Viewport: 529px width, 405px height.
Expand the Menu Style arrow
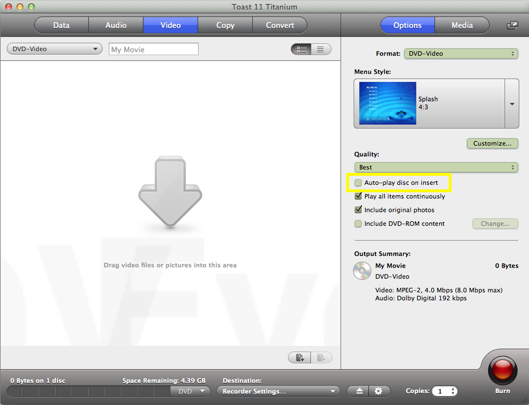coord(512,104)
